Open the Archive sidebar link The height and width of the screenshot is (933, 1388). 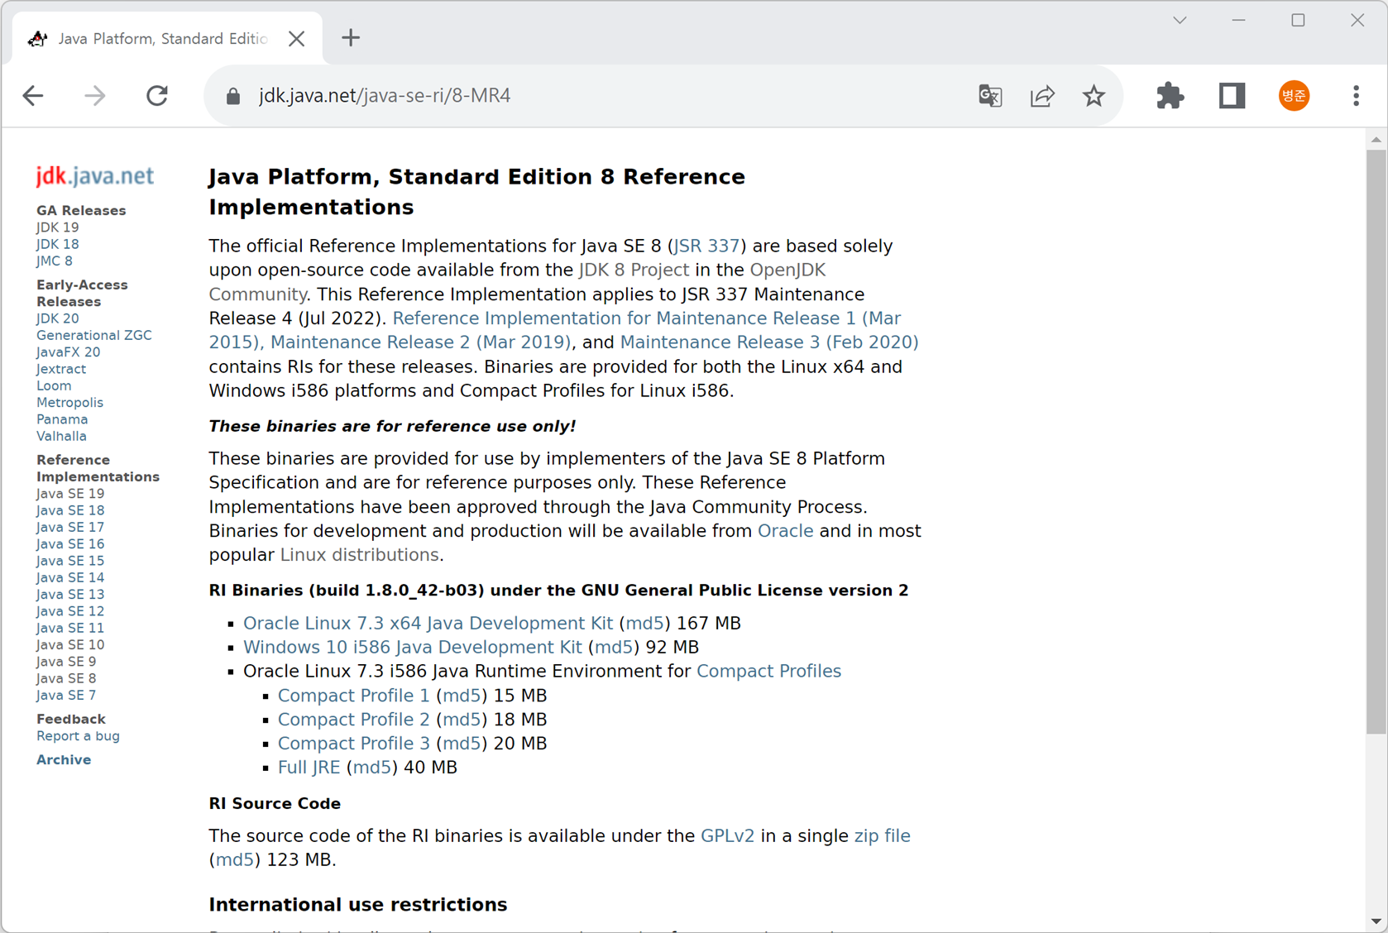click(64, 759)
